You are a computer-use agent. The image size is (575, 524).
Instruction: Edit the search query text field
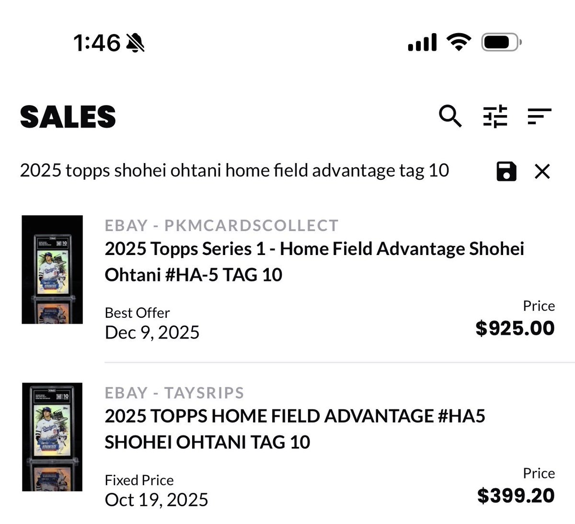tap(234, 171)
